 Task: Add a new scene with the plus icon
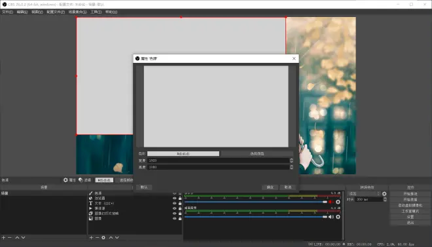click(x=3, y=237)
